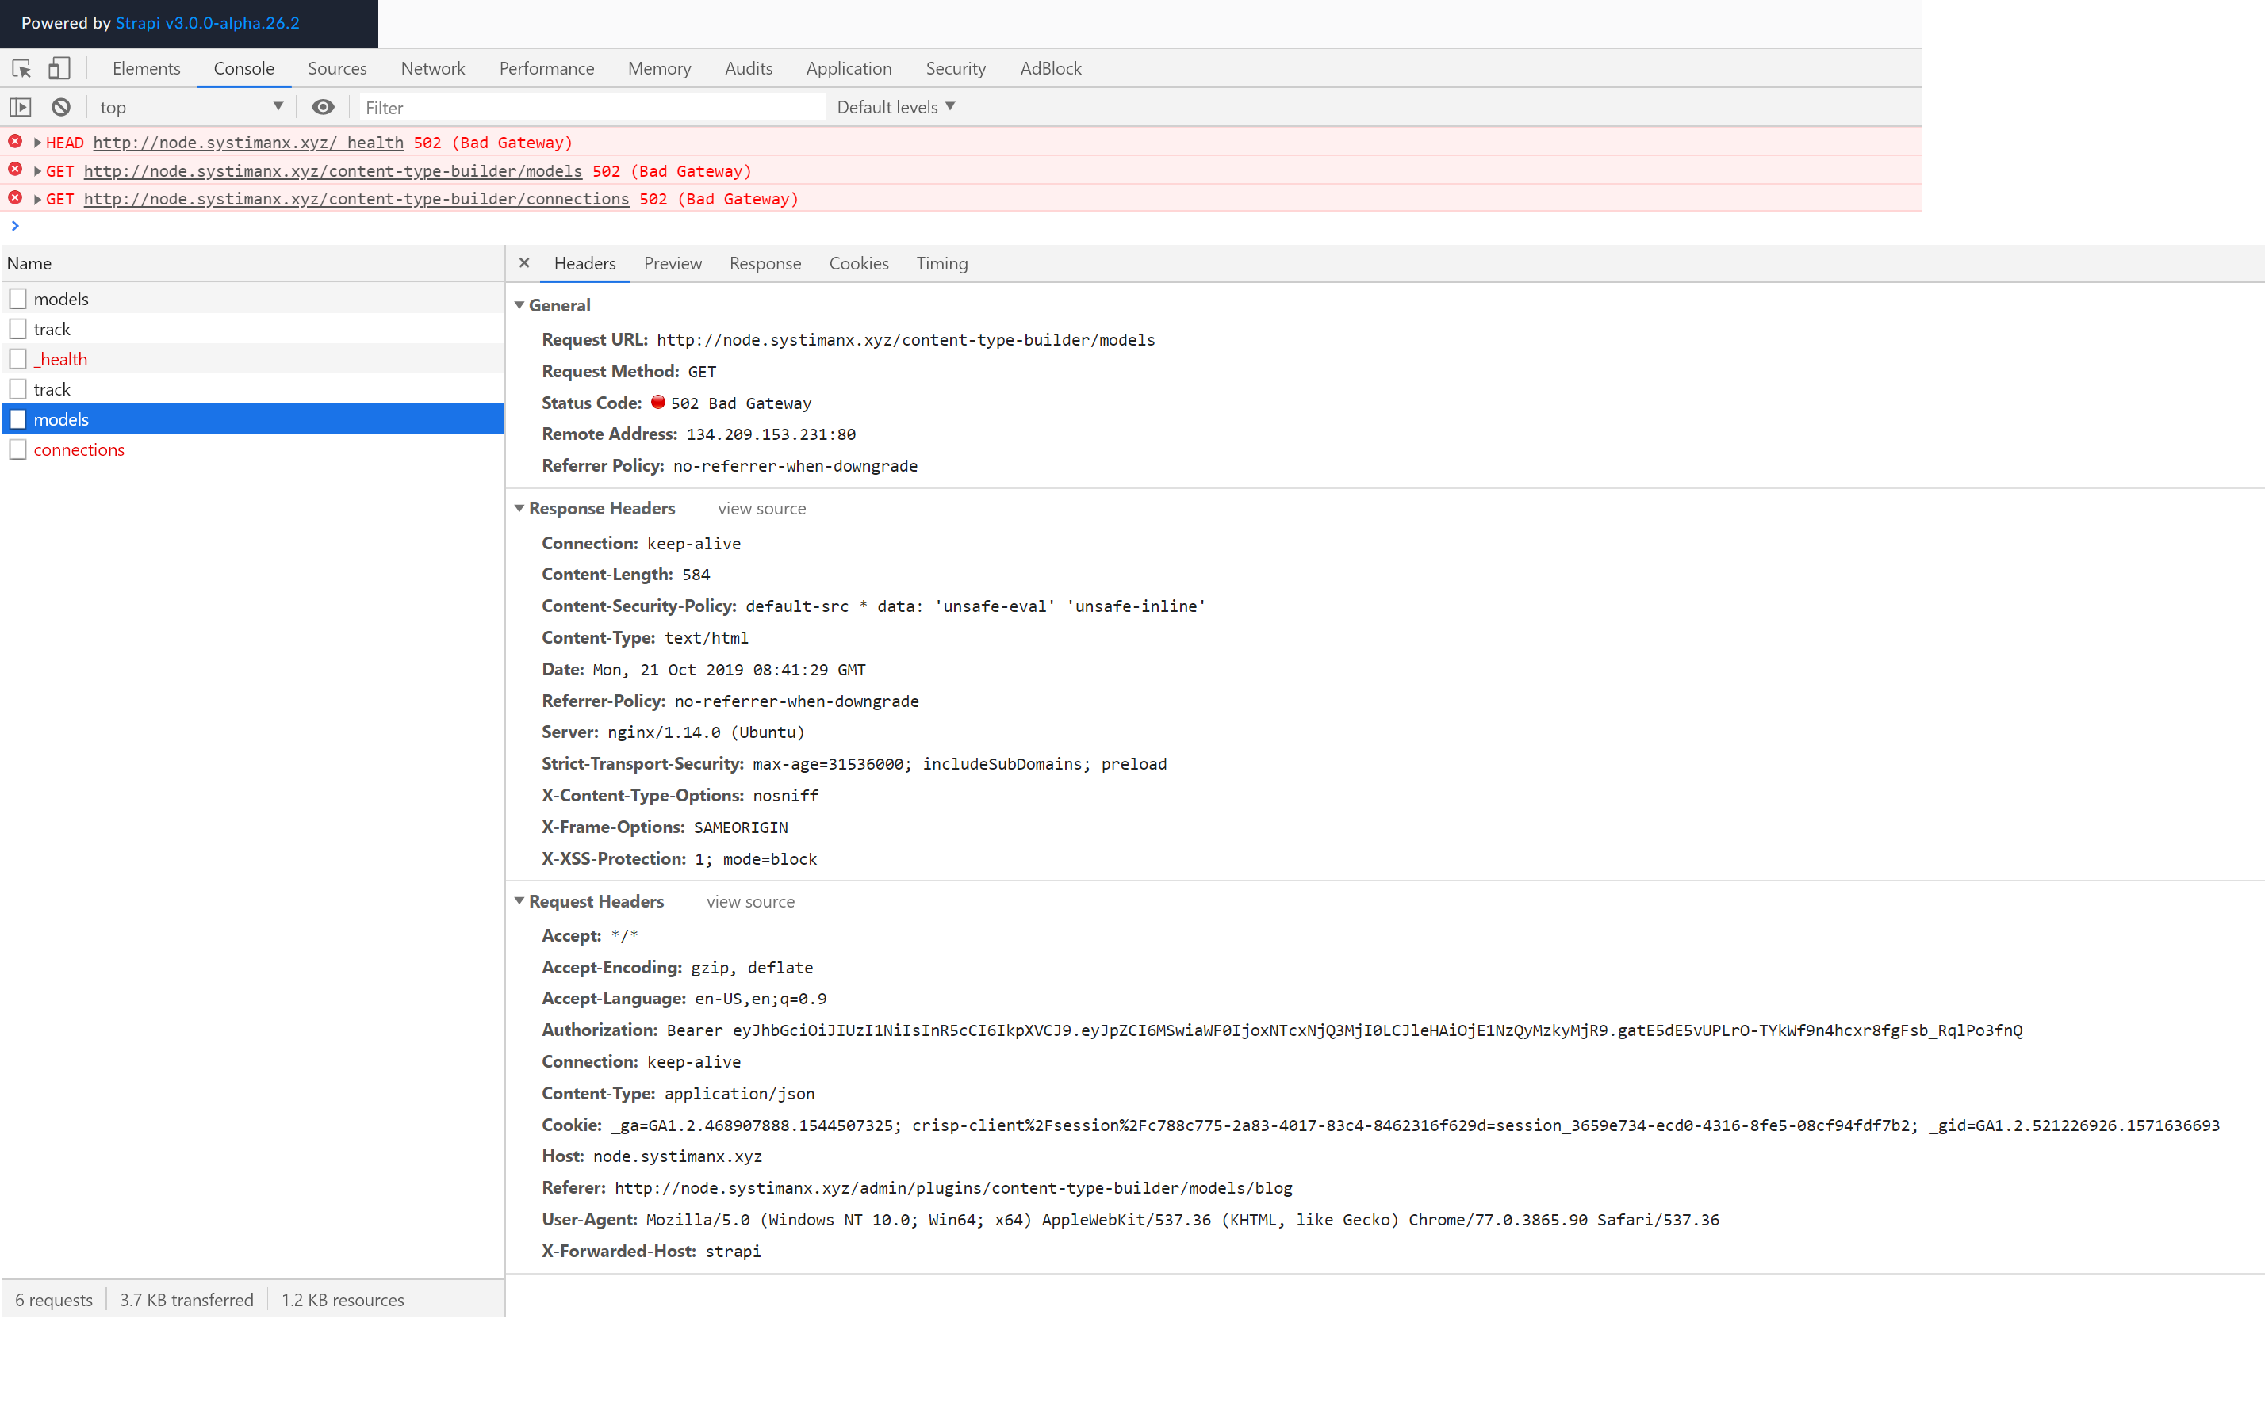
Task: Open the Cookies tab in request details
Action: coord(858,263)
